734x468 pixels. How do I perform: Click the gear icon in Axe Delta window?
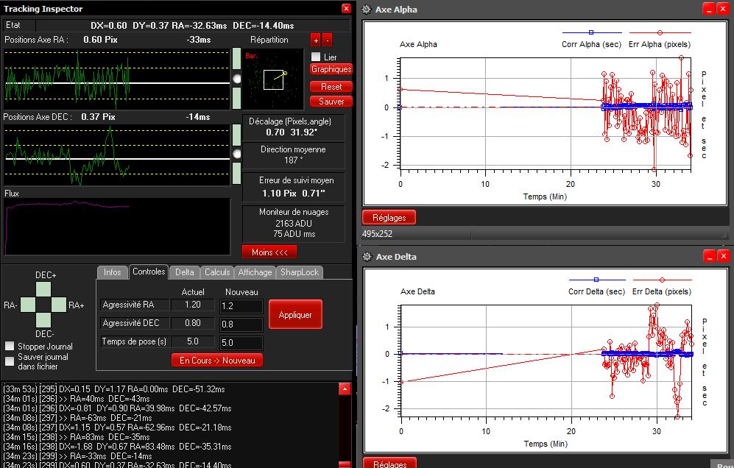point(367,257)
